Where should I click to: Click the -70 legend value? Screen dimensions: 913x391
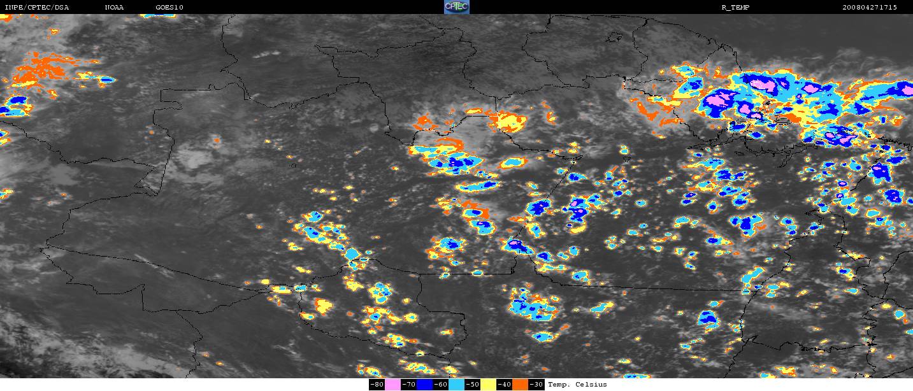click(408, 385)
